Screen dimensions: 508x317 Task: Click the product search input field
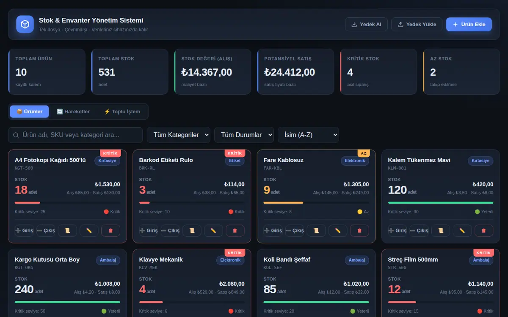click(75, 135)
